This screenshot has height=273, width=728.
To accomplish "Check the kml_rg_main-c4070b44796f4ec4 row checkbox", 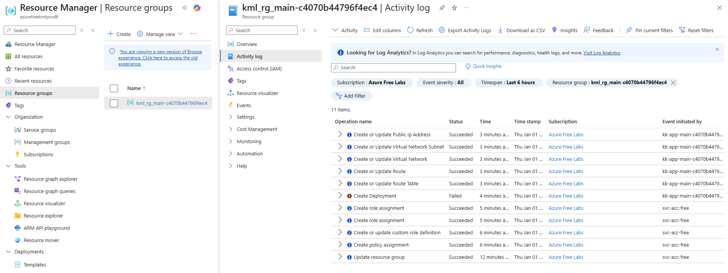I will [x=114, y=103].
